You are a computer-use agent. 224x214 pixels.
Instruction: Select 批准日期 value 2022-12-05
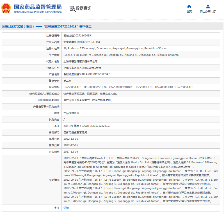pos(71,139)
